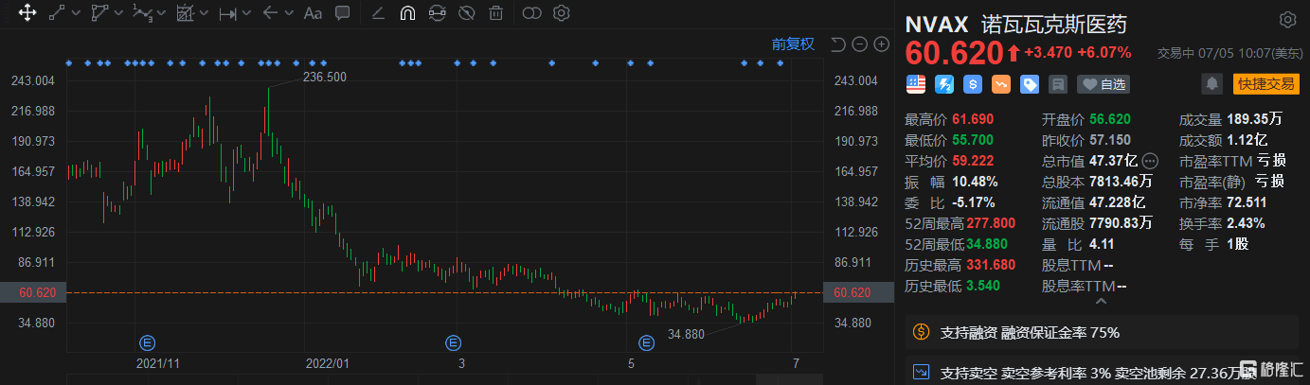The width and height of the screenshot is (1310, 385).
Task: Expand the arrow tool dropdown
Action: click(x=288, y=13)
